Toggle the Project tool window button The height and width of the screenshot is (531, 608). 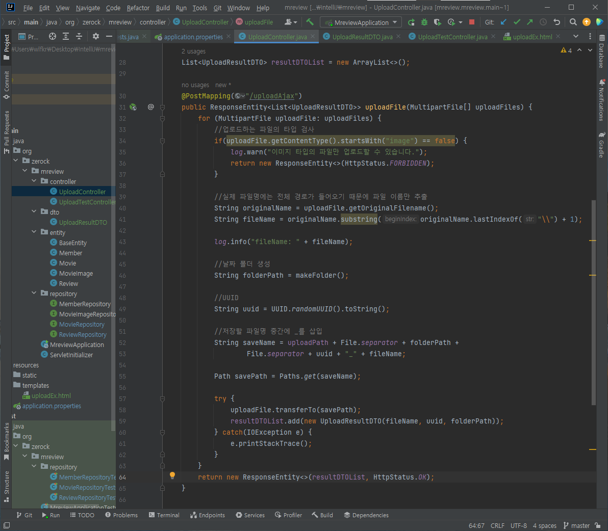click(6, 47)
